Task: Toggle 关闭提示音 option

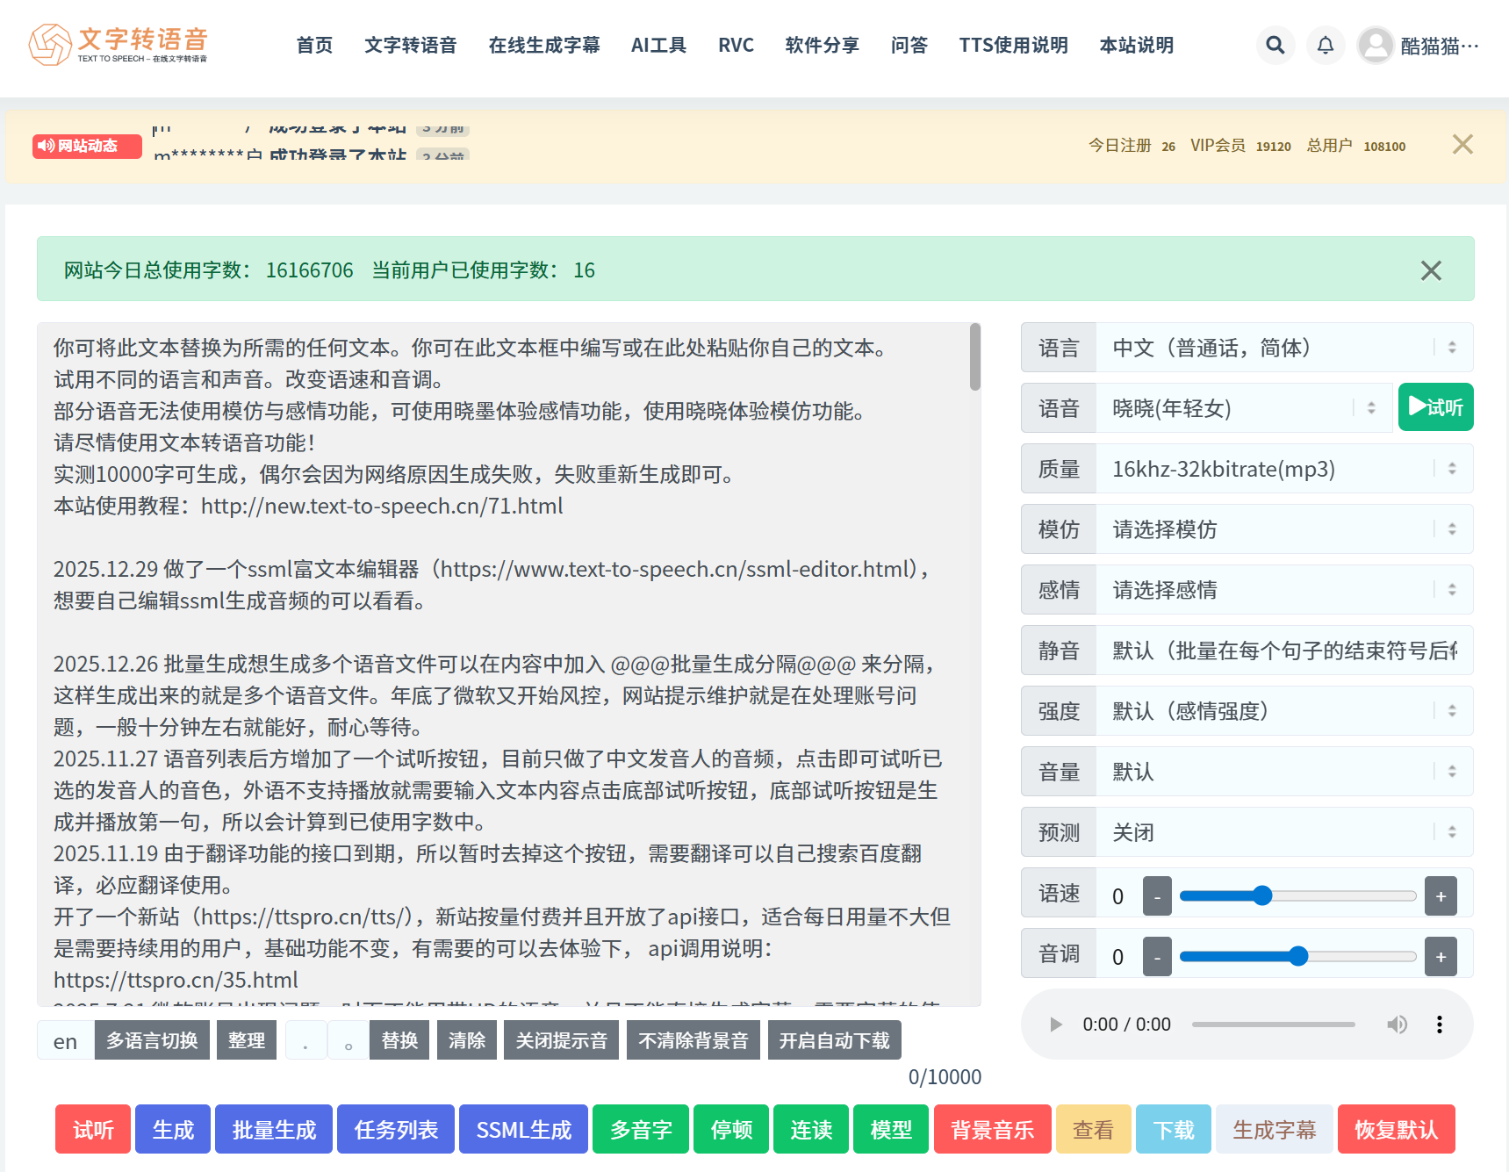Action: pos(561,1040)
